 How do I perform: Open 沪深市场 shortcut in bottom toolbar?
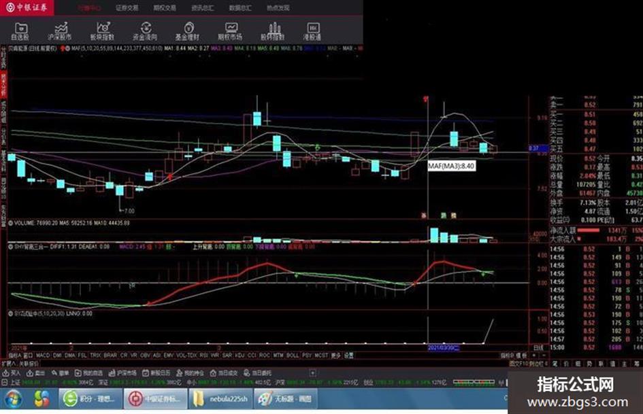(122, 373)
